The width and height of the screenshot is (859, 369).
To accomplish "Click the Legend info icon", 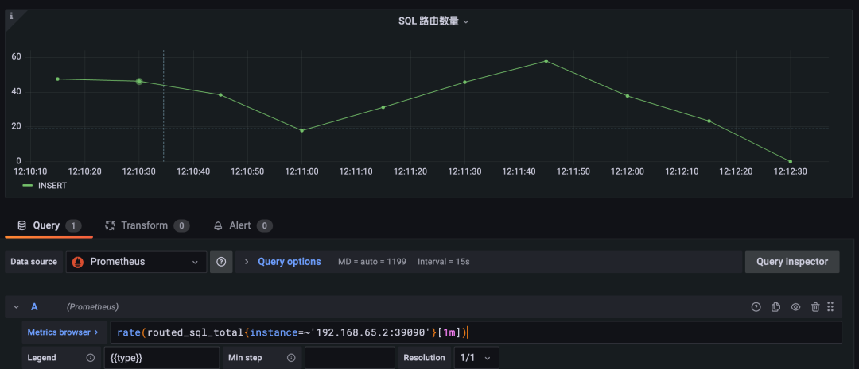I will 91,358.
